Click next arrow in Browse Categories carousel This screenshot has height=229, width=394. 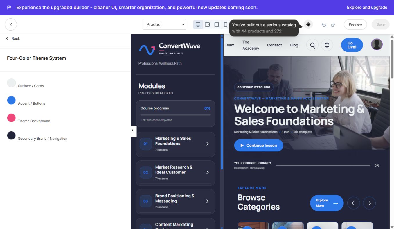[369, 203]
